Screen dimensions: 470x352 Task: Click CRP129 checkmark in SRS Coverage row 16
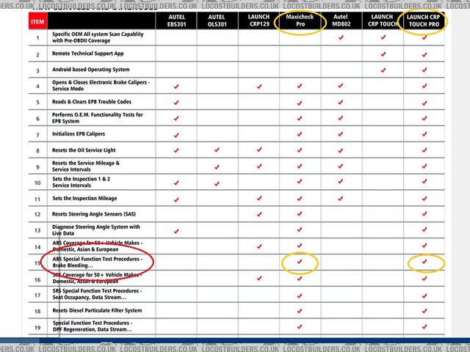[258, 278]
